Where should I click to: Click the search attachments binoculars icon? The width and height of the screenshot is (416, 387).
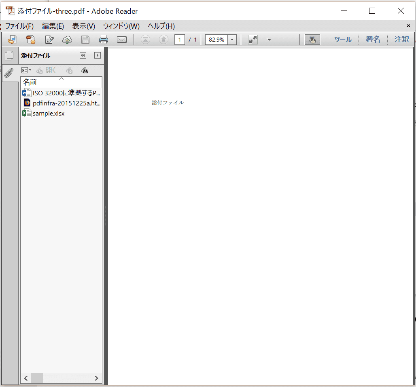(x=85, y=70)
